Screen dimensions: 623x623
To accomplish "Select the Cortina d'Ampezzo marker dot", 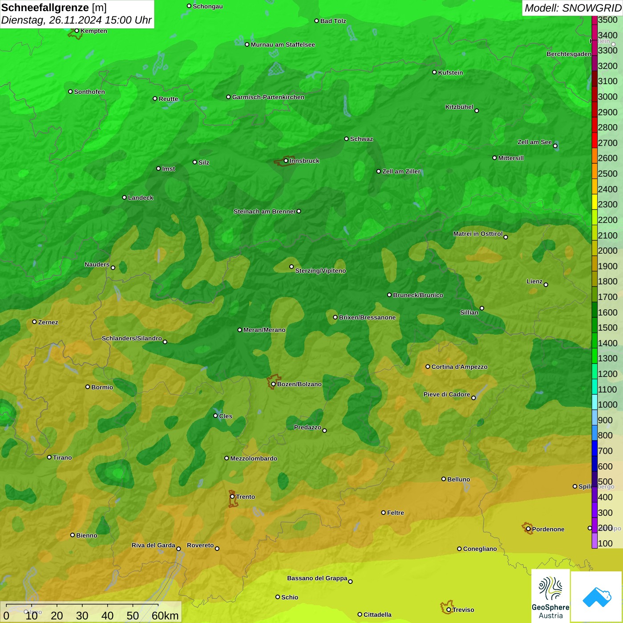I will (x=428, y=367).
